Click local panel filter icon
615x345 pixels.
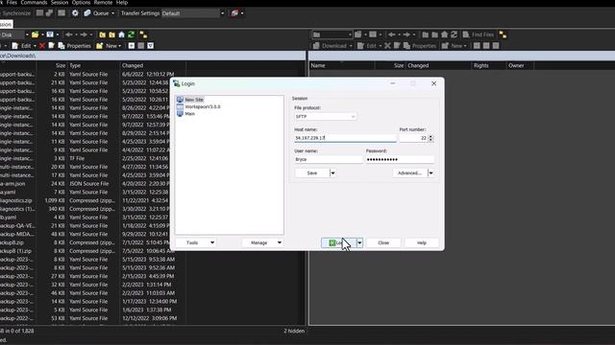pyautogui.click(x=50, y=34)
